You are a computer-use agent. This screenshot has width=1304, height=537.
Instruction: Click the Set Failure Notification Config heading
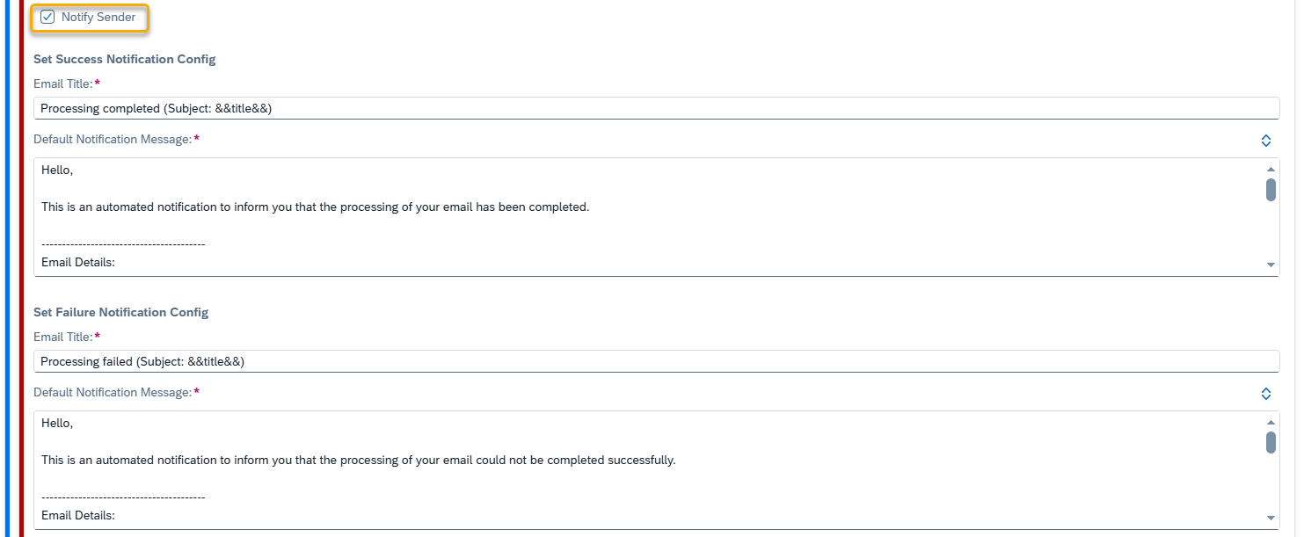point(120,313)
